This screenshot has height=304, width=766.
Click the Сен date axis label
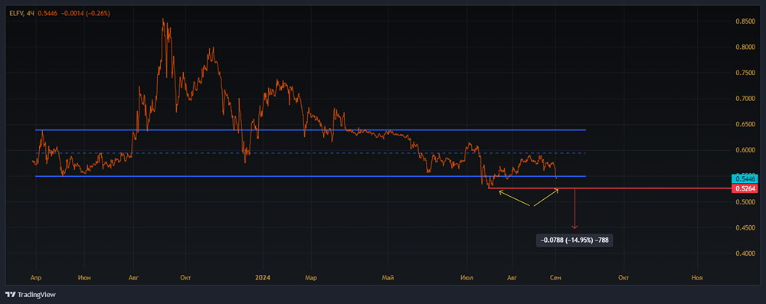[555, 278]
